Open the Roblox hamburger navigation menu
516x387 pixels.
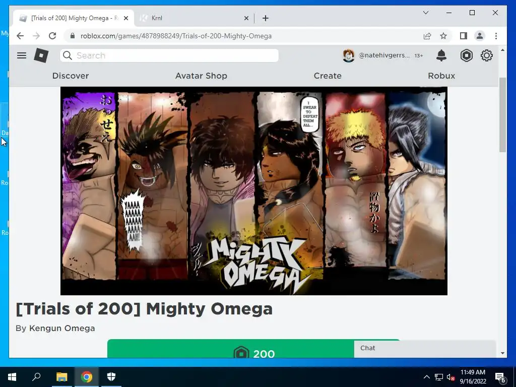coord(22,55)
